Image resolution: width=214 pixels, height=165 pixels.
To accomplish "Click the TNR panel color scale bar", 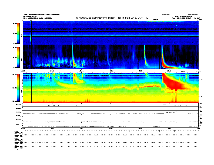I will point(18,88).
